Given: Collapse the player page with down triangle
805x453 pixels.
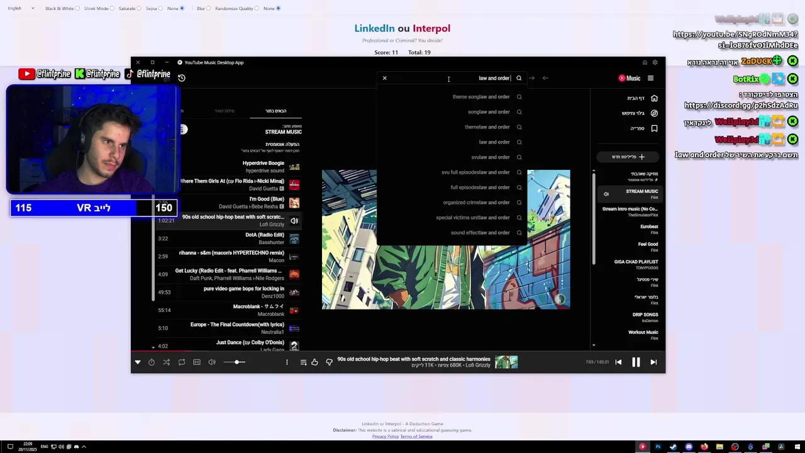Looking at the screenshot, I should (137, 362).
